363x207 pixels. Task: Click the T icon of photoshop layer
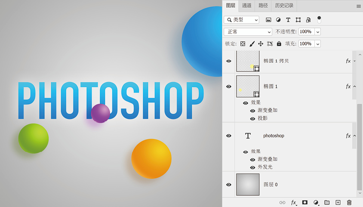tap(248, 136)
